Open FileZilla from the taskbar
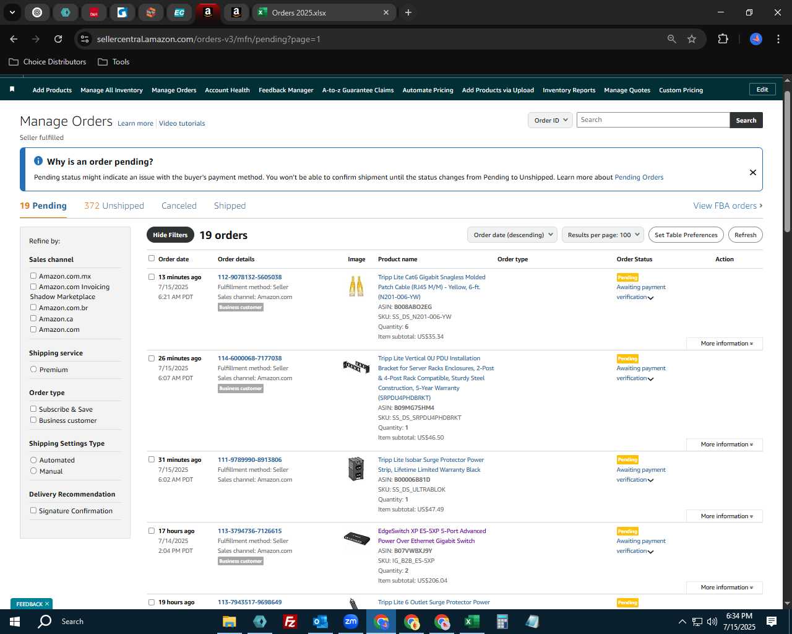The width and height of the screenshot is (792, 634). click(x=290, y=622)
